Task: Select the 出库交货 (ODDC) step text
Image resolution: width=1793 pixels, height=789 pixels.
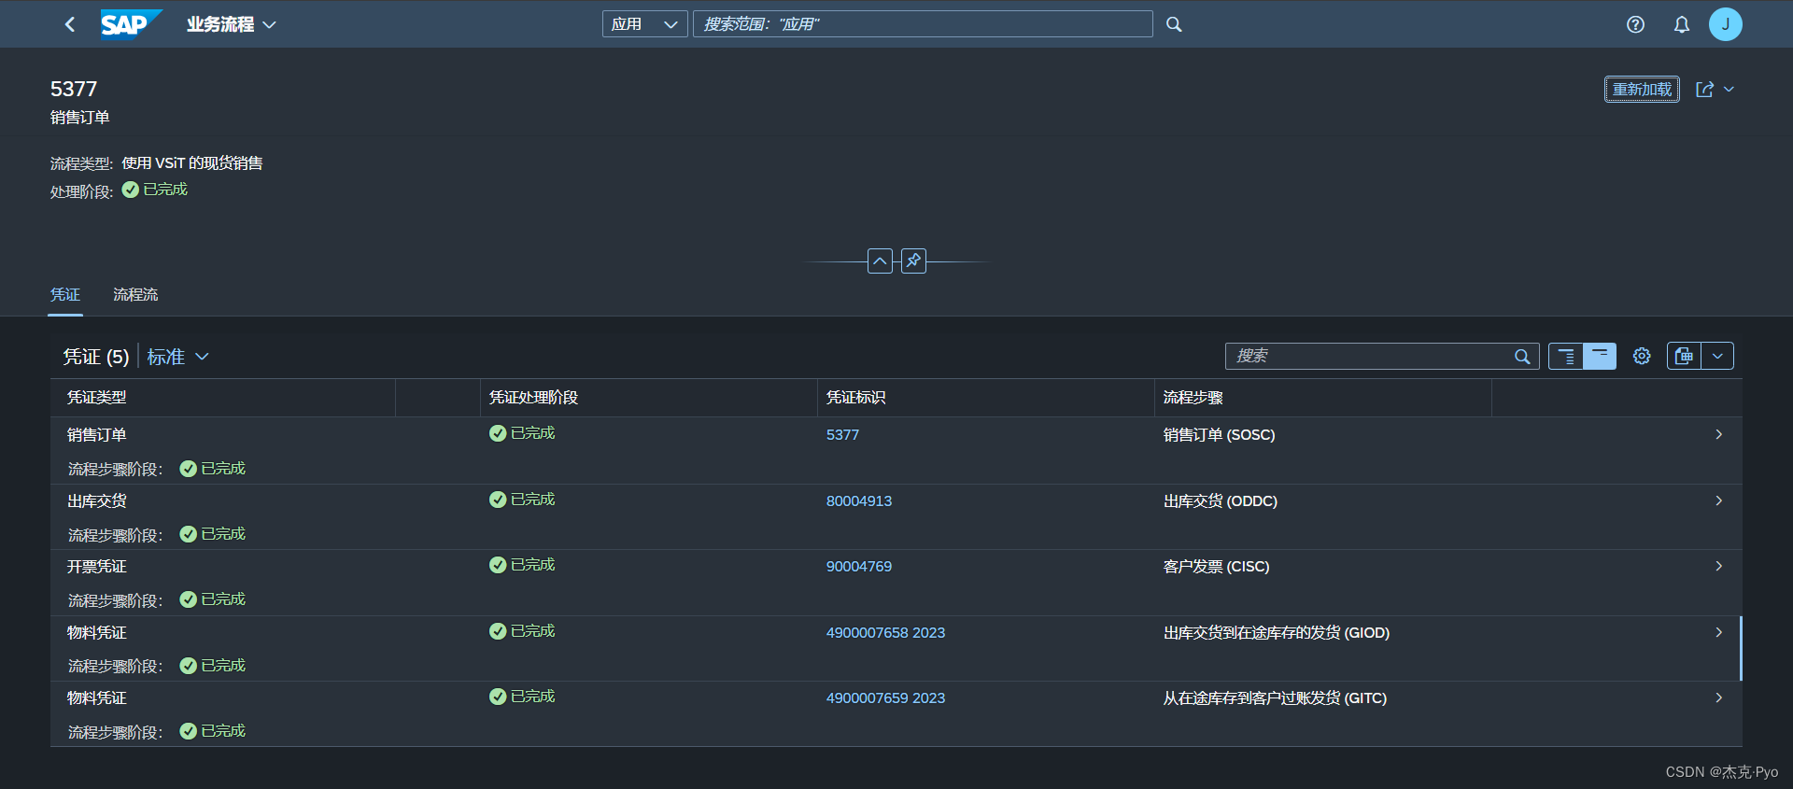Action: click(x=1220, y=501)
